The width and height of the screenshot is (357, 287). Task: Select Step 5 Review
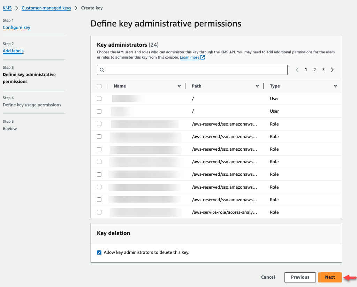click(x=10, y=128)
